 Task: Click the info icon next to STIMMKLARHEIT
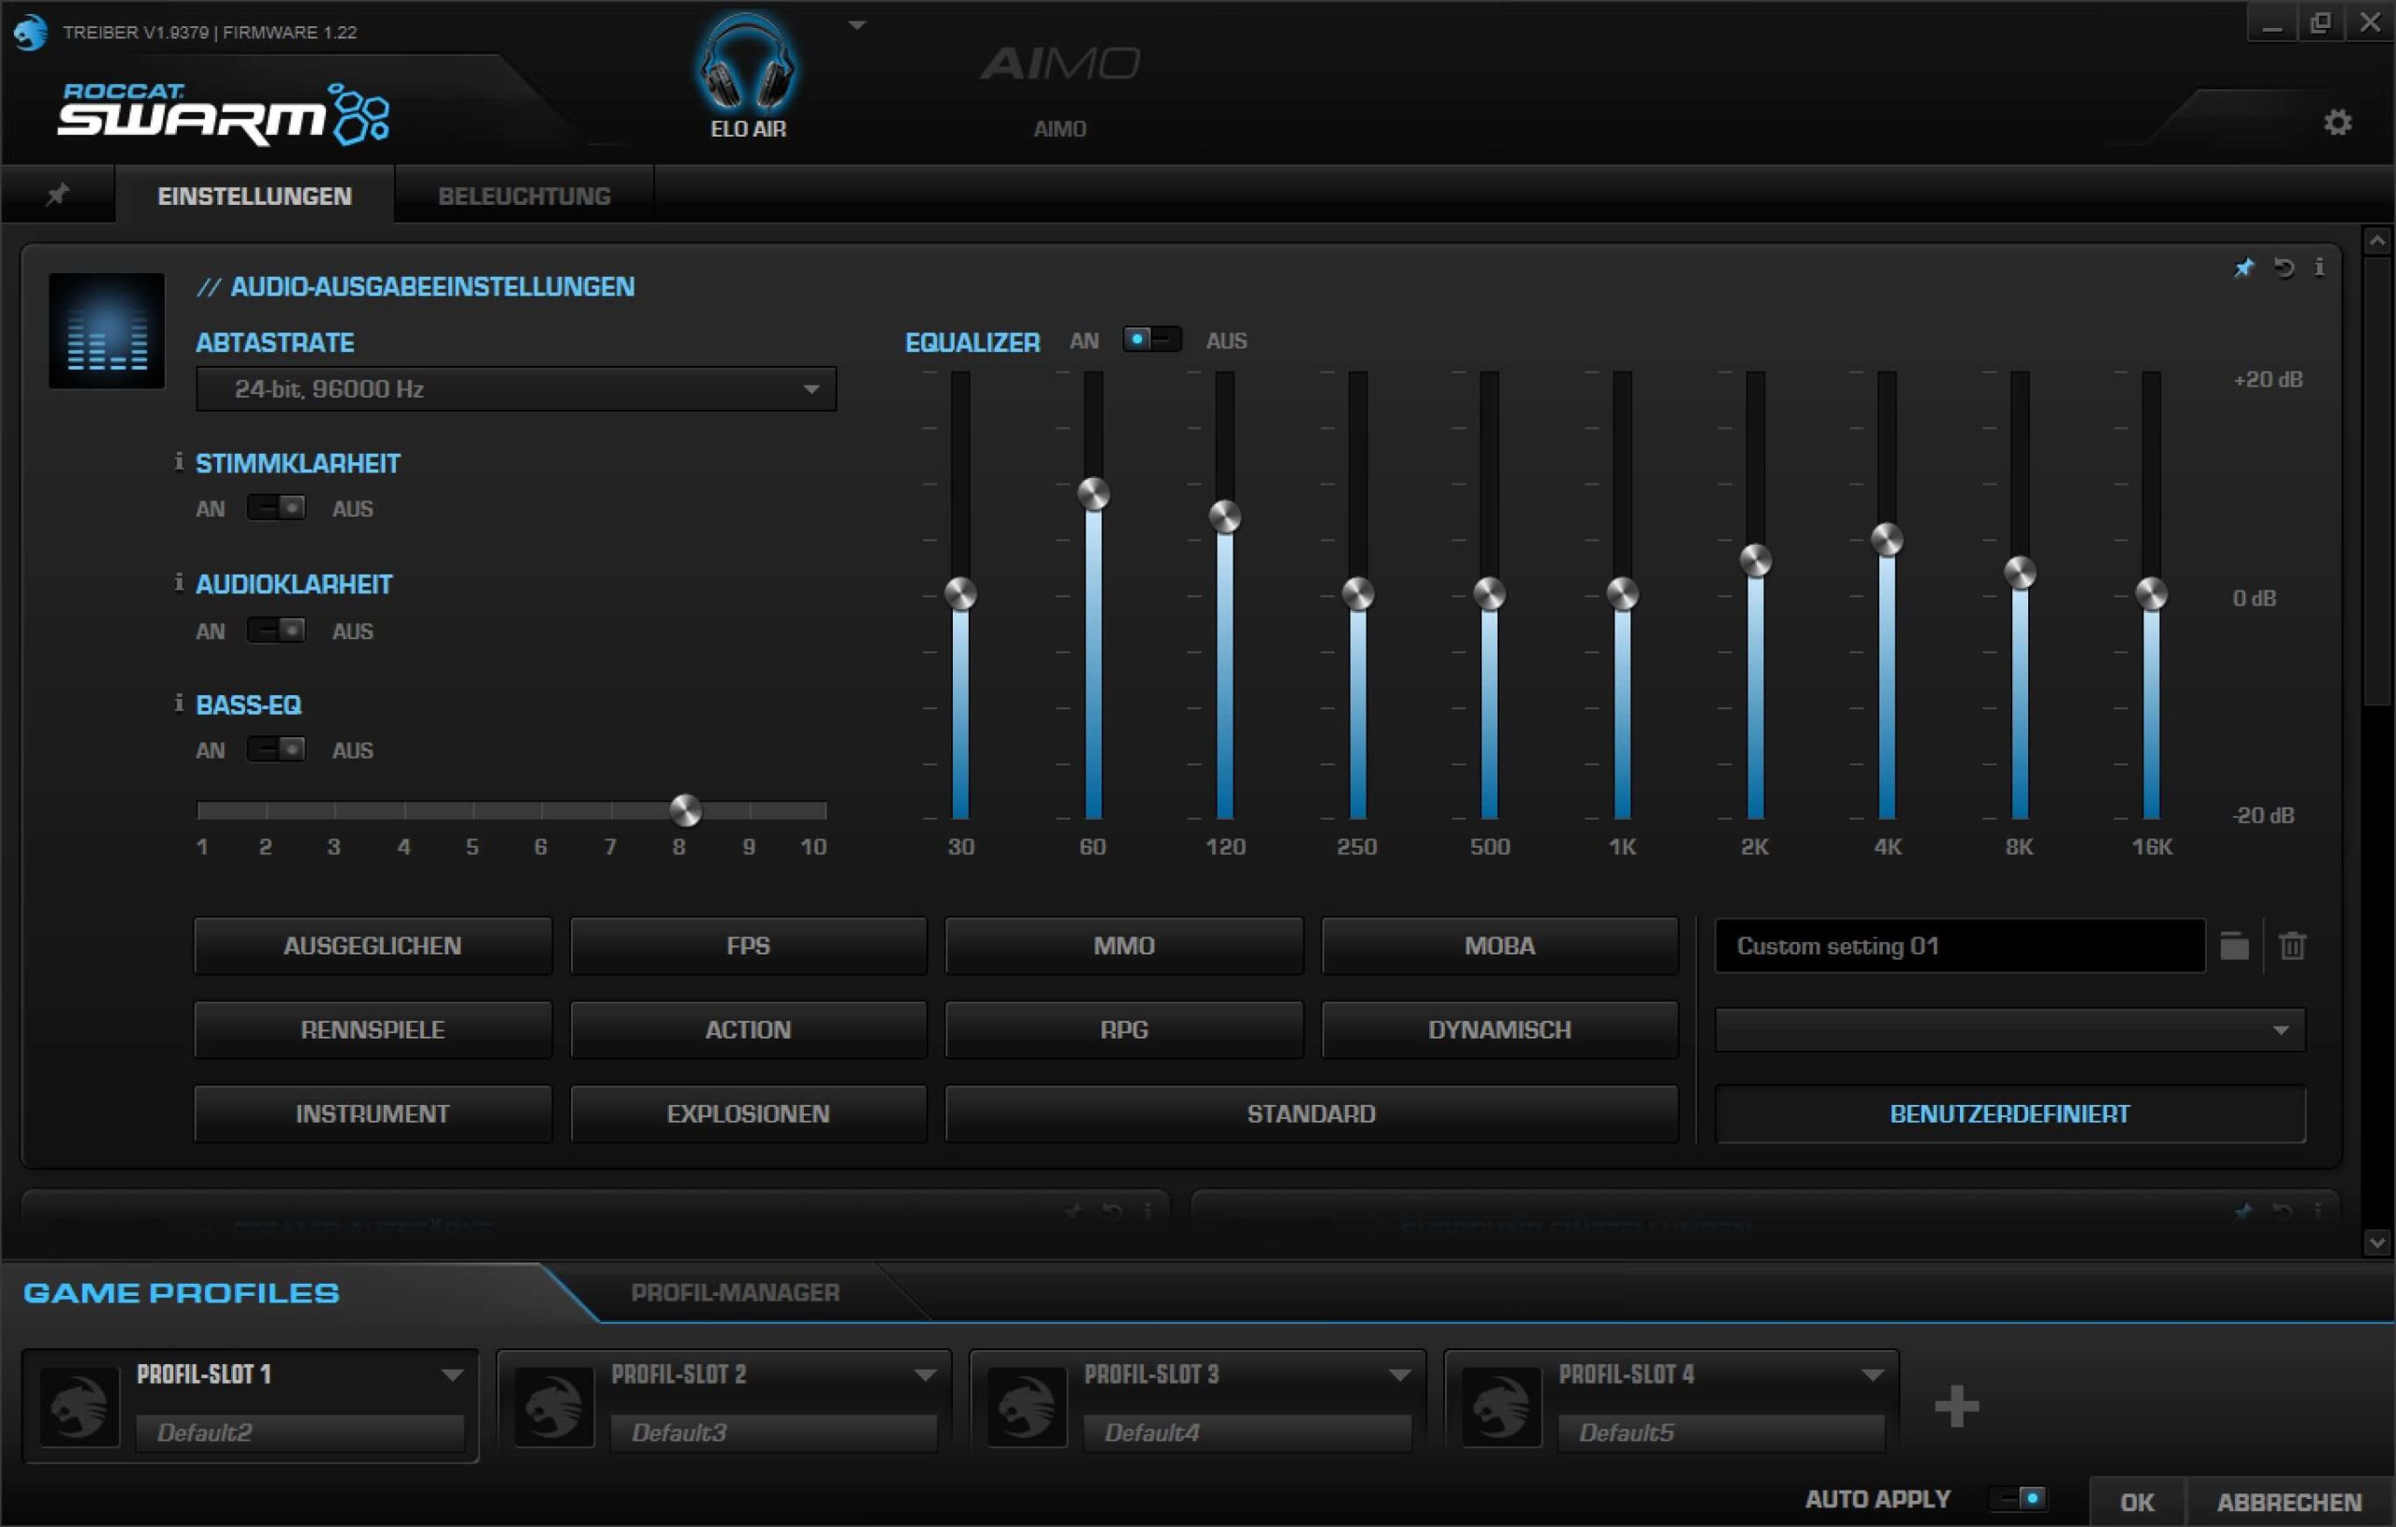click(179, 460)
